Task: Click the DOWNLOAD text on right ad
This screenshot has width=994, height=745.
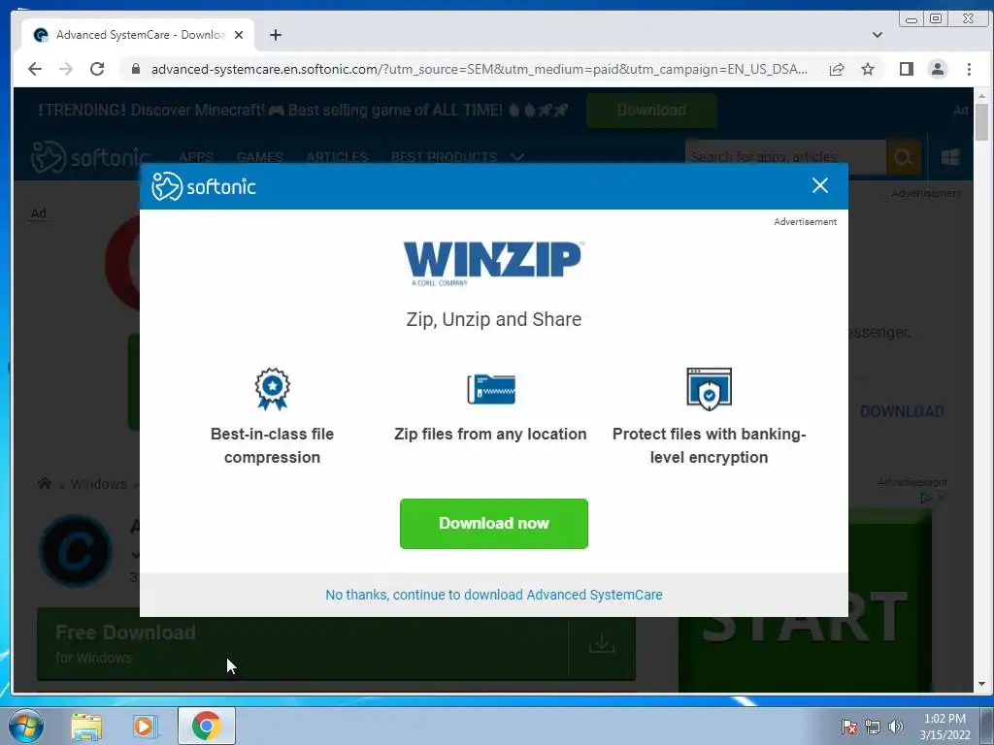Action: (902, 411)
